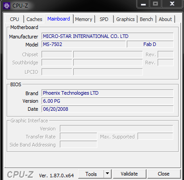Click BIOS date value 06/20/2008
This screenshot has width=184, height=180.
(108, 109)
